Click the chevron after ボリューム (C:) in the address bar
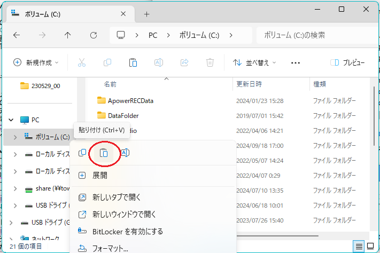 [231, 36]
